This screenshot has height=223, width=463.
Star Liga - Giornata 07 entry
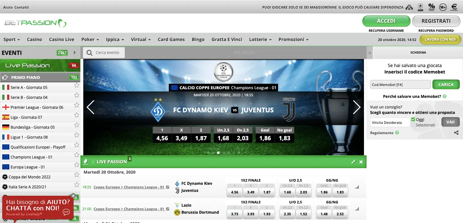tap(77, 115)
